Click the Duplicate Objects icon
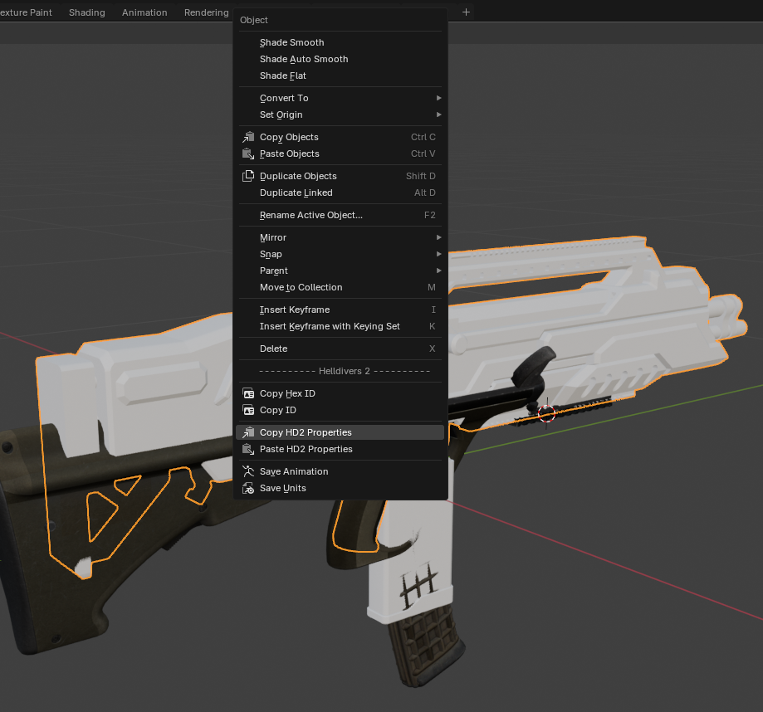The image size is (763, 712). [x=247, y=176]
